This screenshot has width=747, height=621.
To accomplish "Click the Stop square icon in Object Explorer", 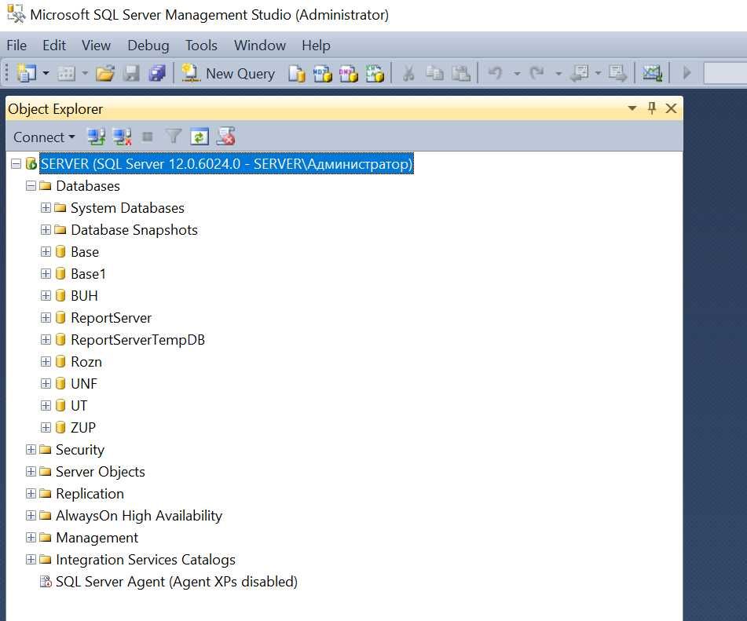I will coord(148,137).
